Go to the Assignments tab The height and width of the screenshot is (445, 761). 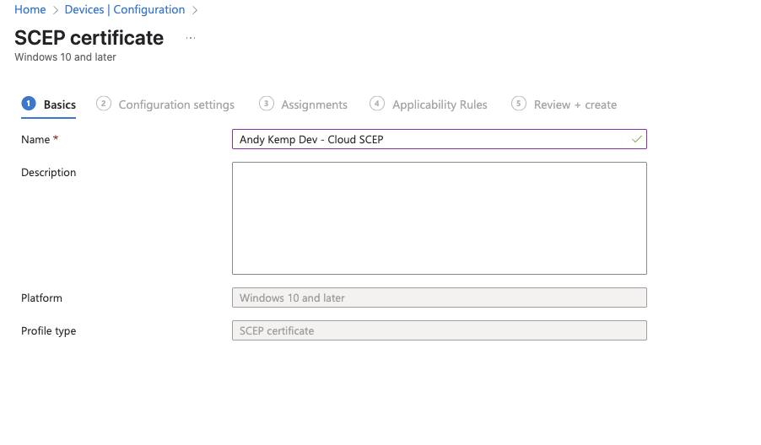314,105
